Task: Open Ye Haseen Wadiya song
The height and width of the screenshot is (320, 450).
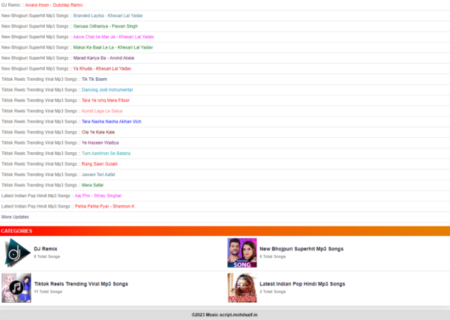Action: tap(100, 143)
